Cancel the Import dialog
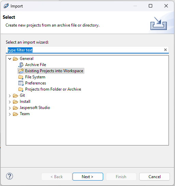 coord(155,177)
